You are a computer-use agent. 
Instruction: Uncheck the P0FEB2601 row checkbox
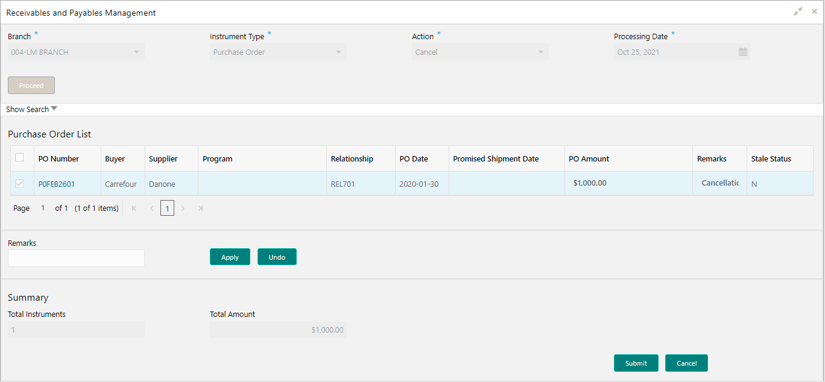click(19, 184)
